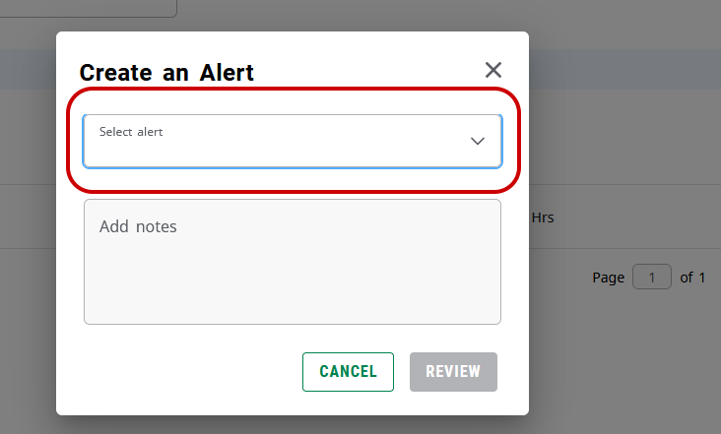Viewport: 721px width, 434px height.
Task: Click the 'Select alert' label text
Action: 131,131
